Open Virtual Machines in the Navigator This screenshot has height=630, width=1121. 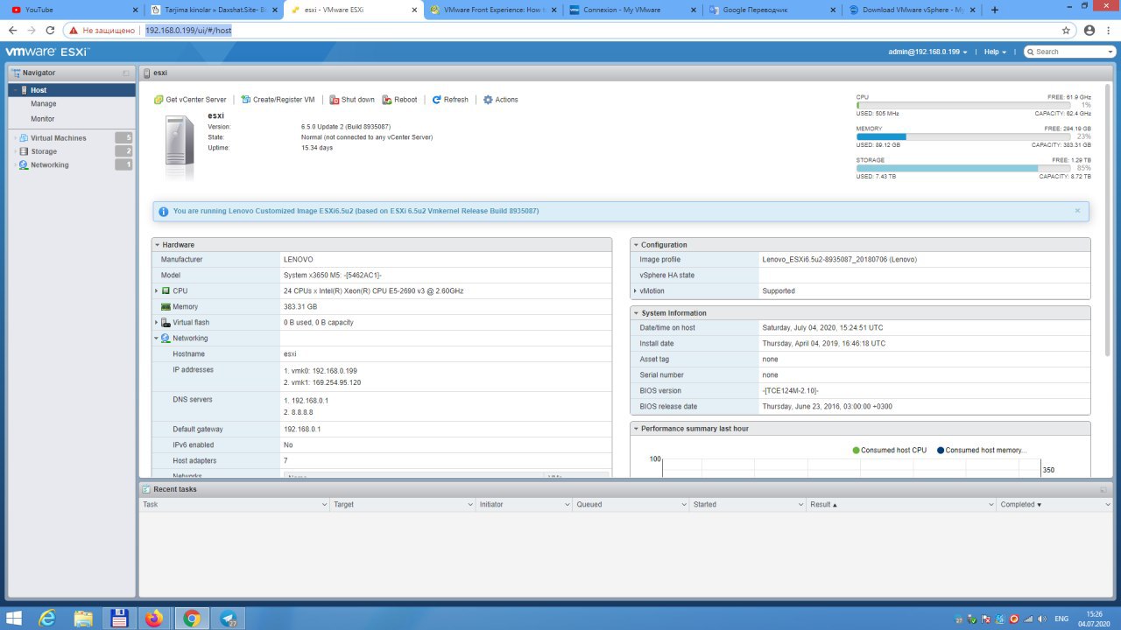point(58,138)
